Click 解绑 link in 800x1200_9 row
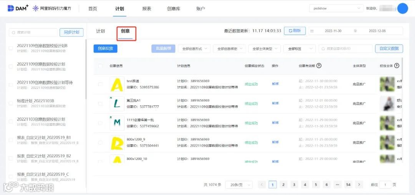The image size is (415, 195). point(275,142)
